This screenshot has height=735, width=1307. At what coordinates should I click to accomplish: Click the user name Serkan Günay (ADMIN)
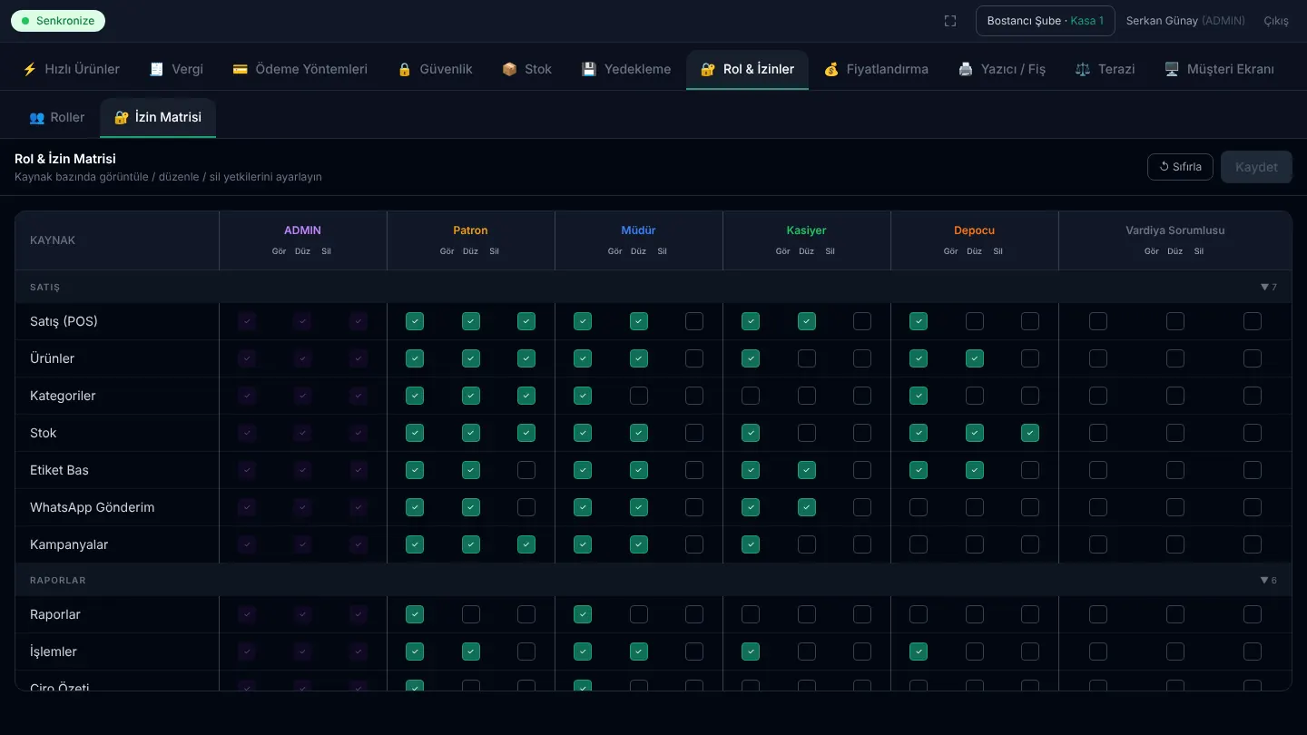(1185, 21)
